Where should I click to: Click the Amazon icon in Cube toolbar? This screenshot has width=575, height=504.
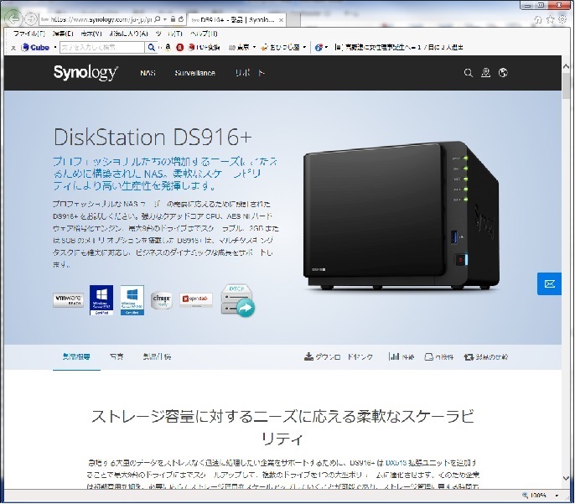168,47
